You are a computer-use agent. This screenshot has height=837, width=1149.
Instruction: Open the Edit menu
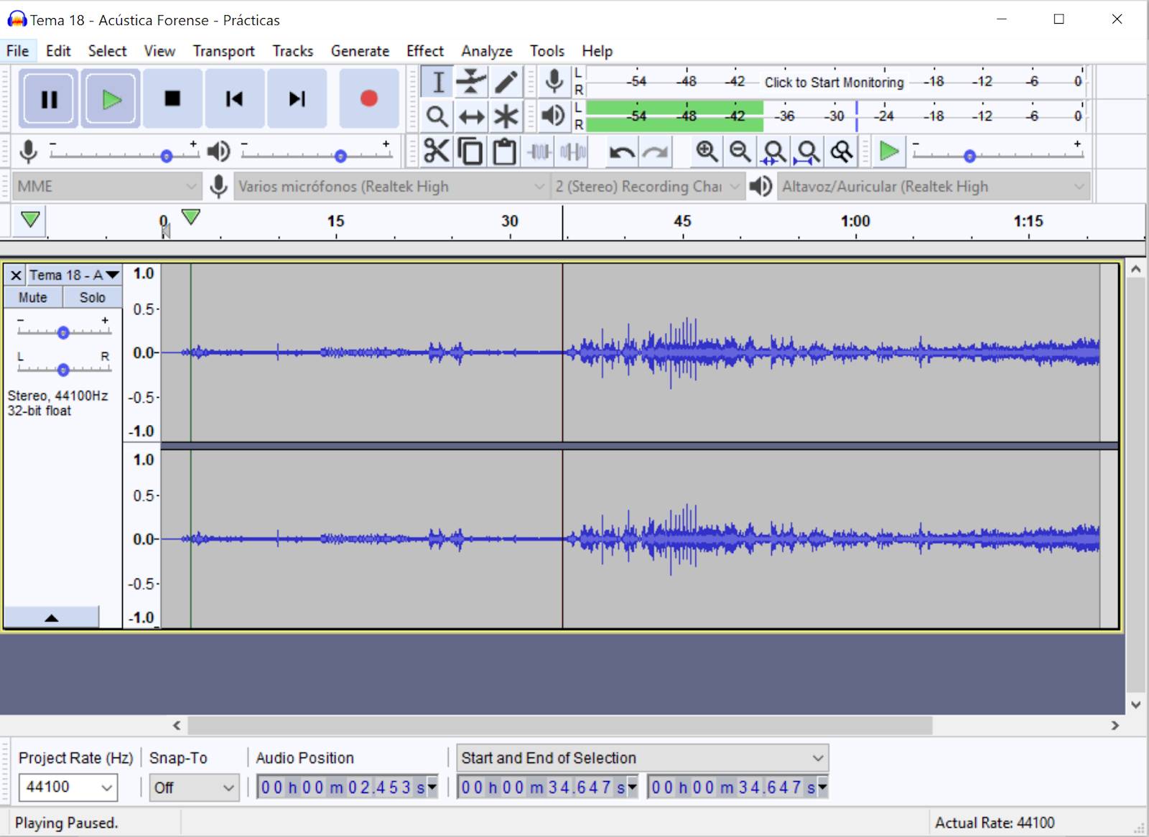(58, 51)
